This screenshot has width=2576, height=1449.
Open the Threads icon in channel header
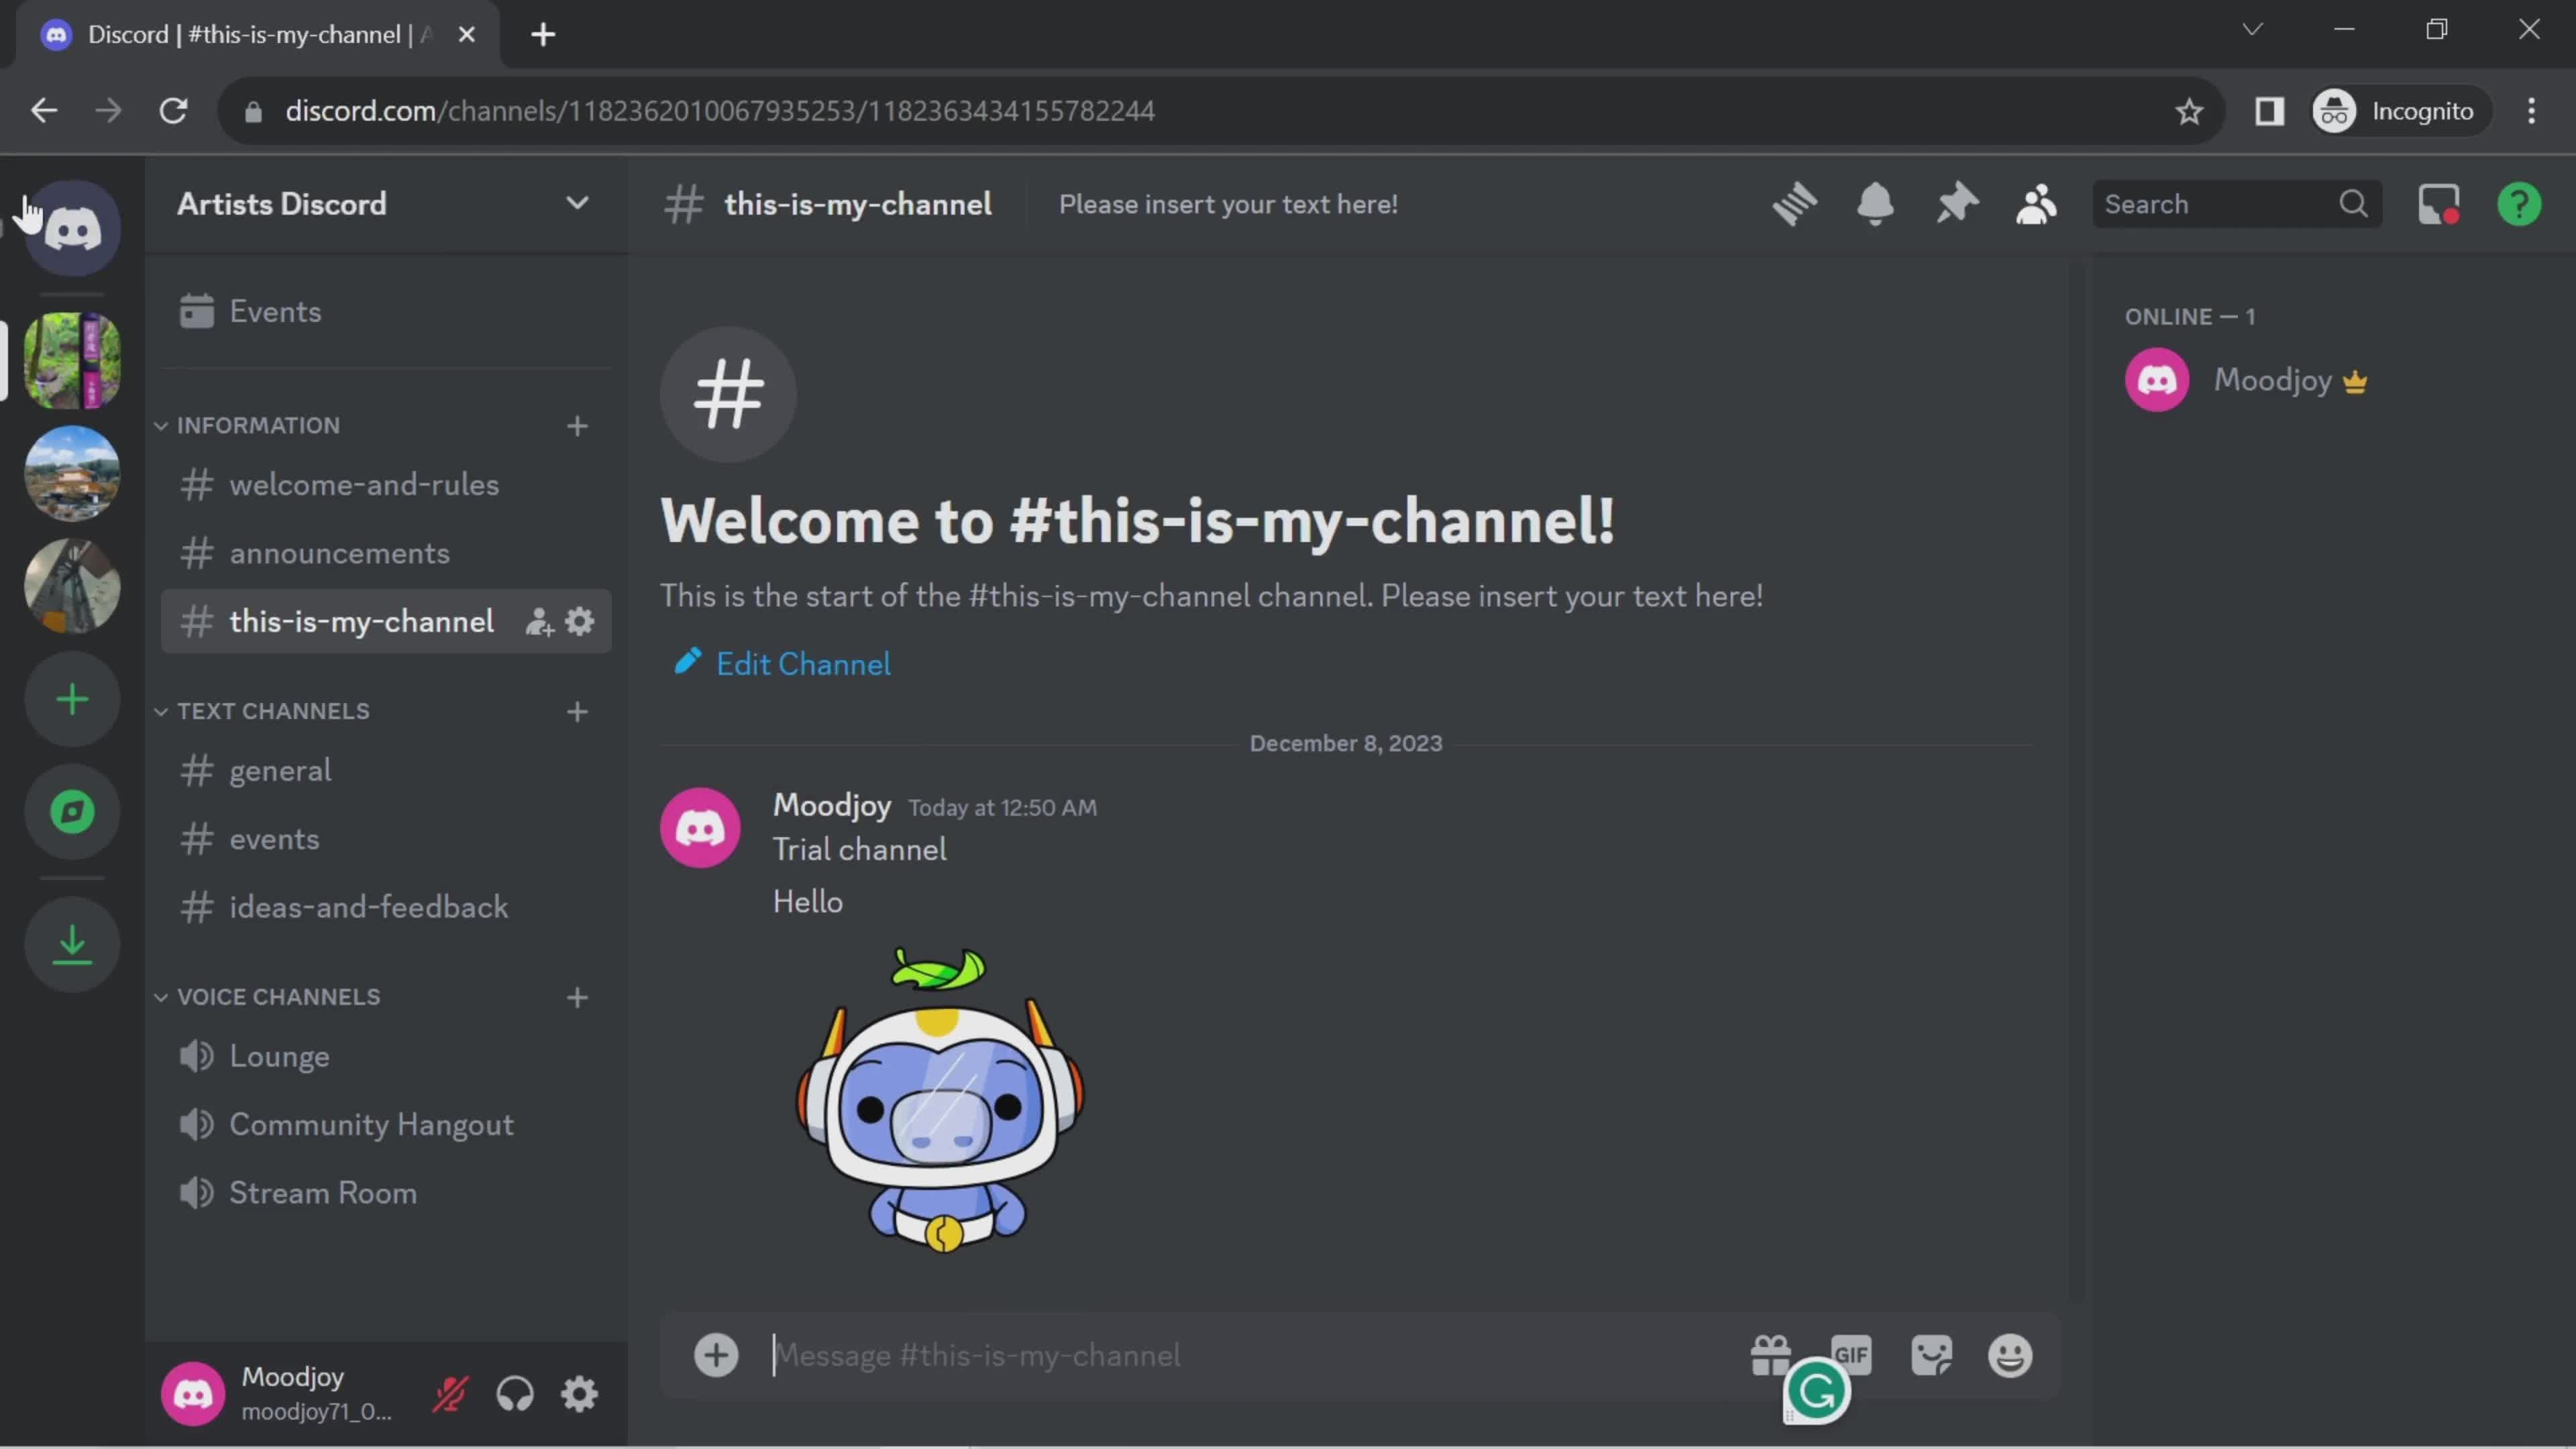pyautogui.click(x=1795, y=204)
